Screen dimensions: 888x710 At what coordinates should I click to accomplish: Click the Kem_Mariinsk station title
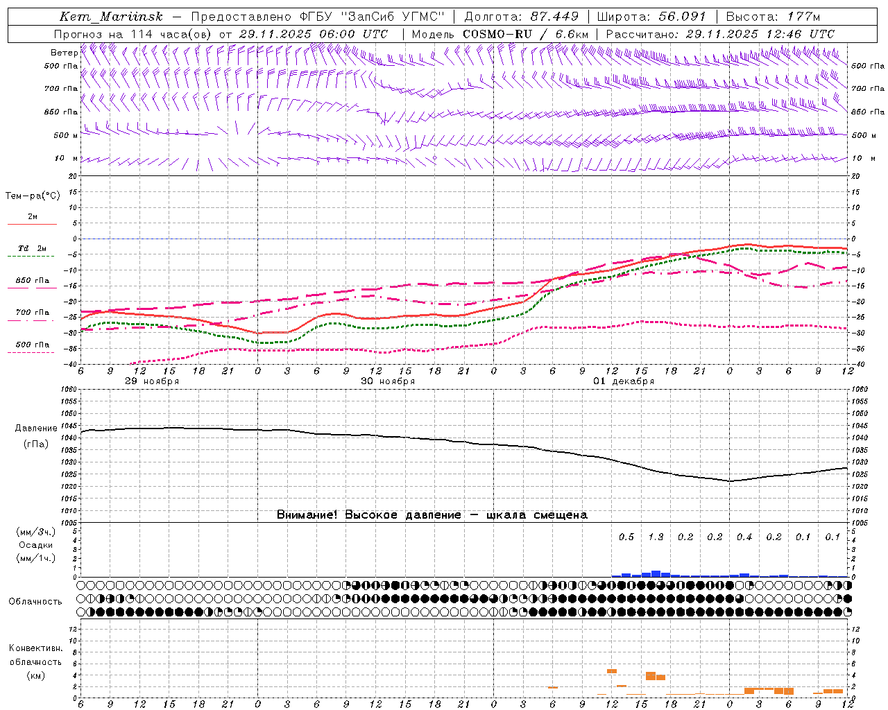(x=111, y=17)
